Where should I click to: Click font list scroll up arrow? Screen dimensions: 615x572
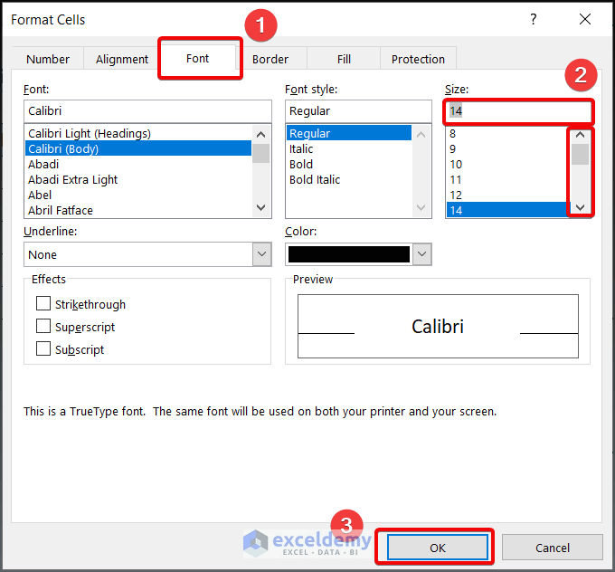260,135
